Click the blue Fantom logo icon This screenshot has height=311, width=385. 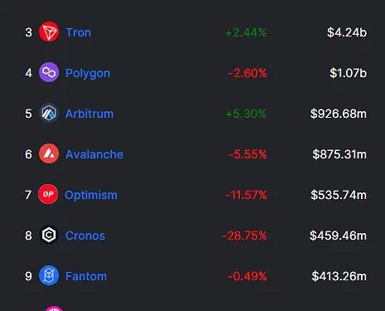pyautogui.click(x=49, y=275)
